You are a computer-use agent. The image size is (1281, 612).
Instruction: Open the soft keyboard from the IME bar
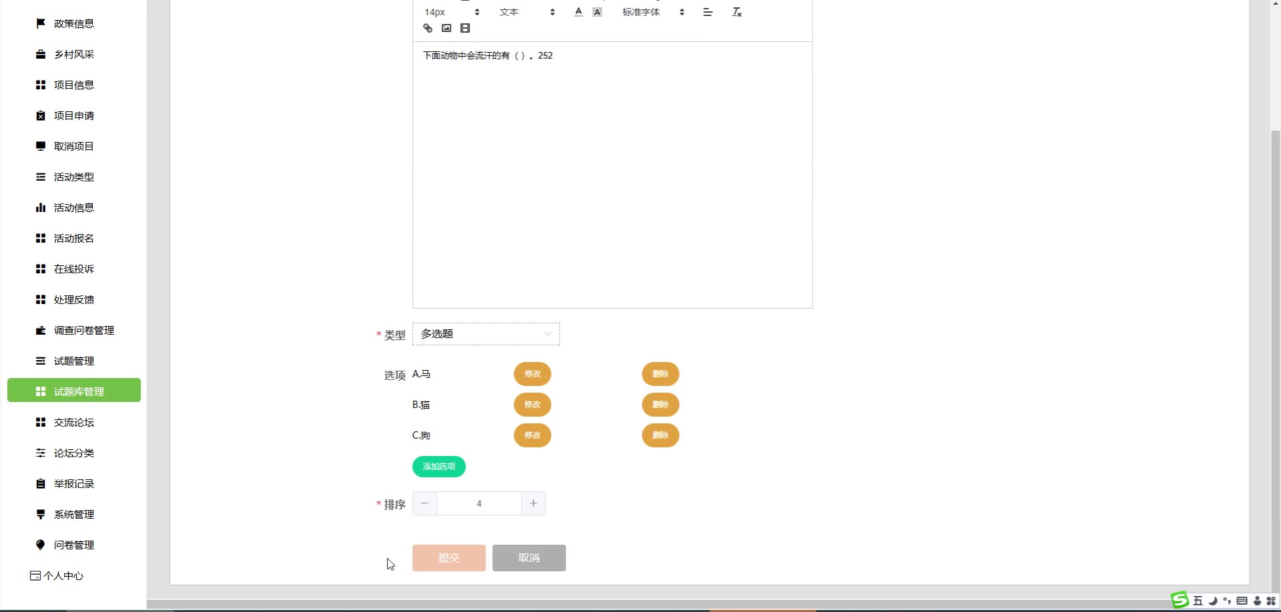[1242, 601]
